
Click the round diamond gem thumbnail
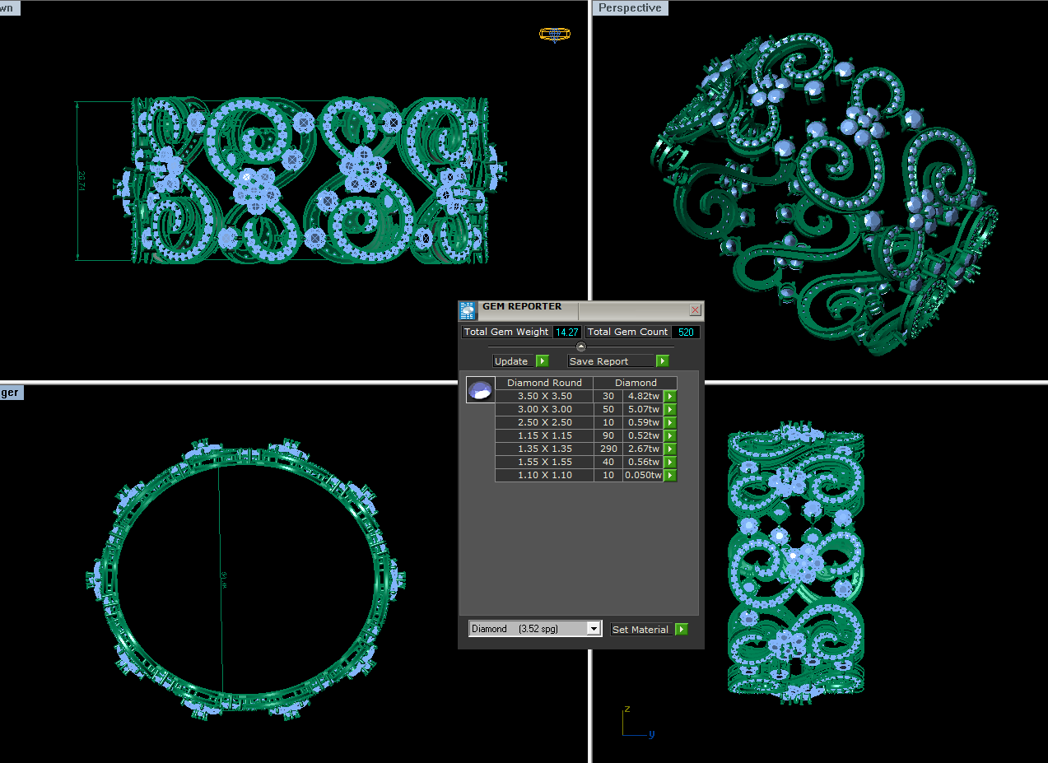(x=481, y=390)
